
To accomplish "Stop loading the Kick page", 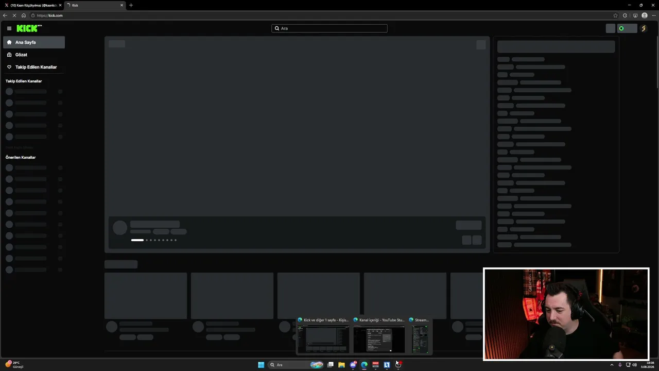I will [14, 15].
